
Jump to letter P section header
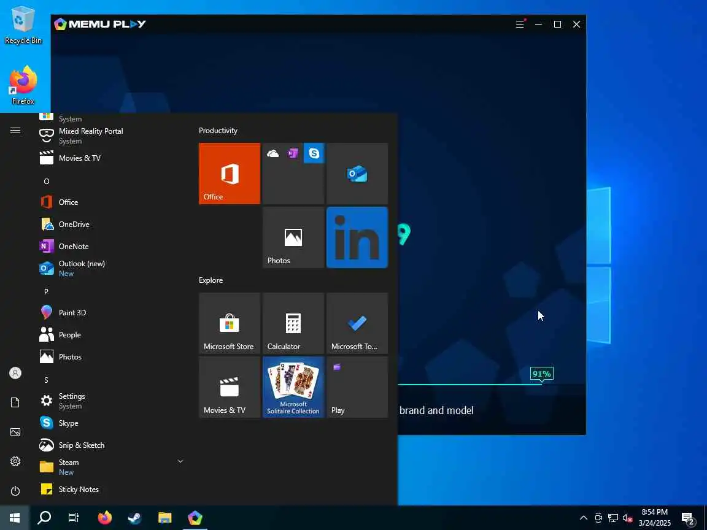click(46, 291)
